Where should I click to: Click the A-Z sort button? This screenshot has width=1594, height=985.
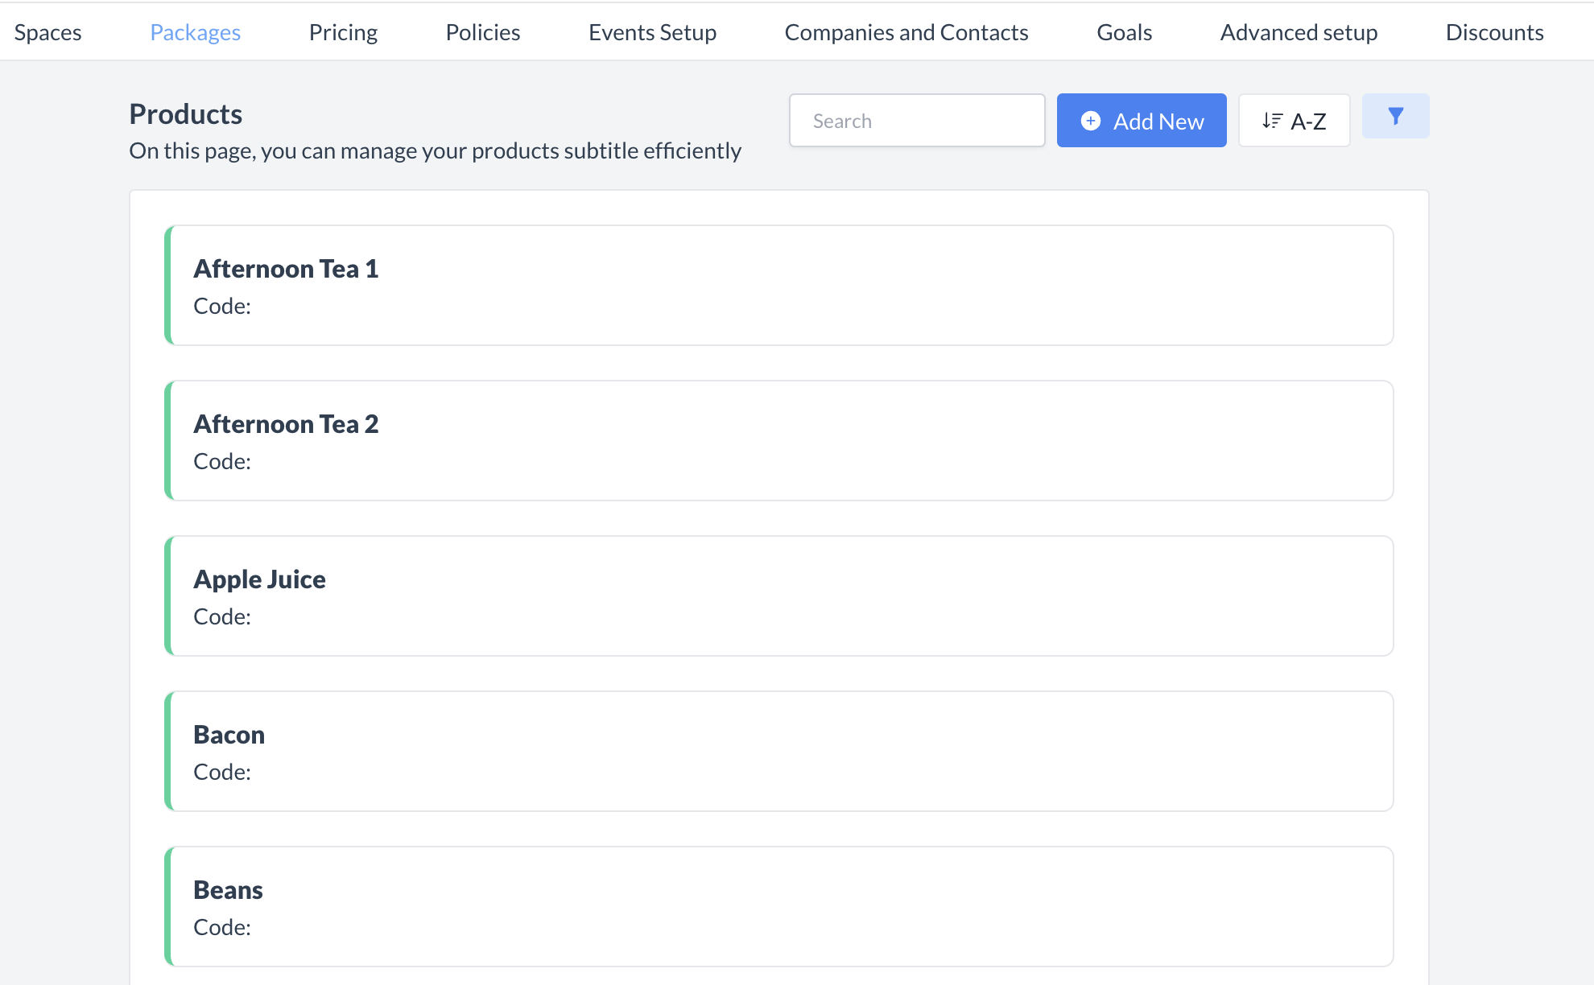click(1294, 120)
